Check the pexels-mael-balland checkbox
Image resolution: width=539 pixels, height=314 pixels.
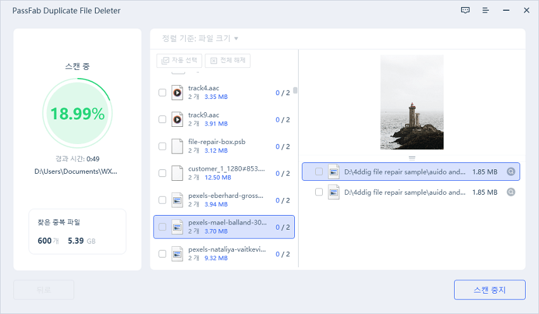click(162, 227)
